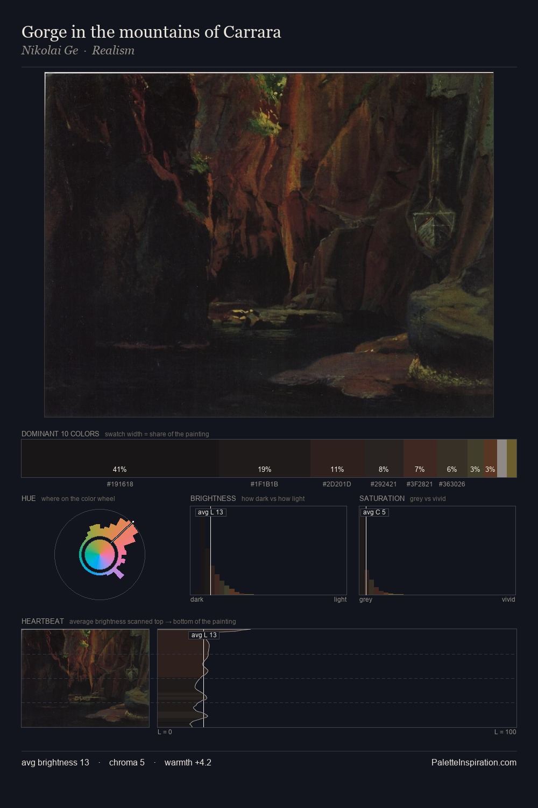Choose the khaki swatch at palette end
This screenshot has height=808, width=538.
[512, 458]
